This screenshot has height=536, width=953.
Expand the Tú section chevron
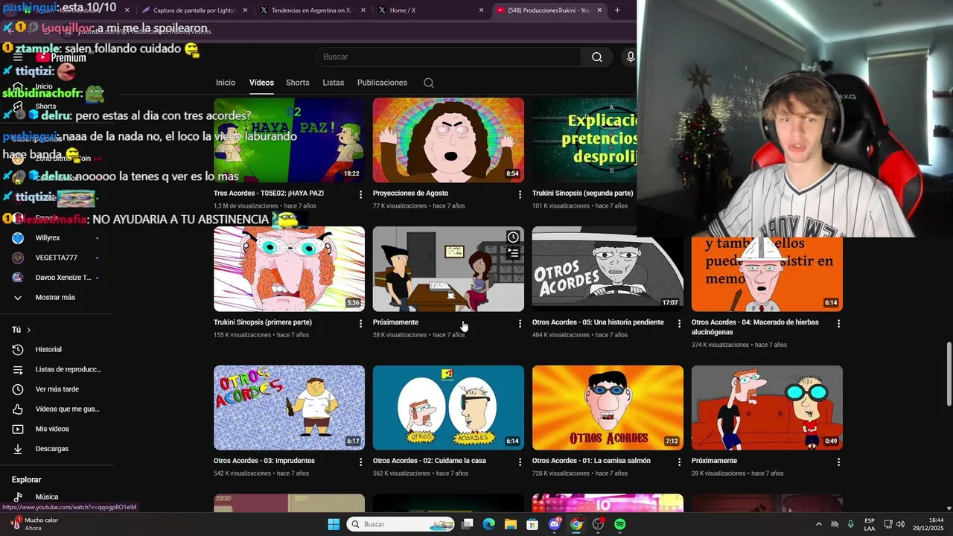[29, 330]
